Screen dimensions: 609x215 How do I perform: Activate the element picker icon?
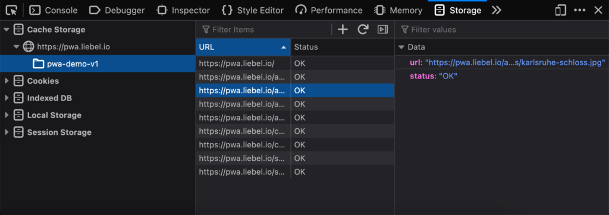12,10
